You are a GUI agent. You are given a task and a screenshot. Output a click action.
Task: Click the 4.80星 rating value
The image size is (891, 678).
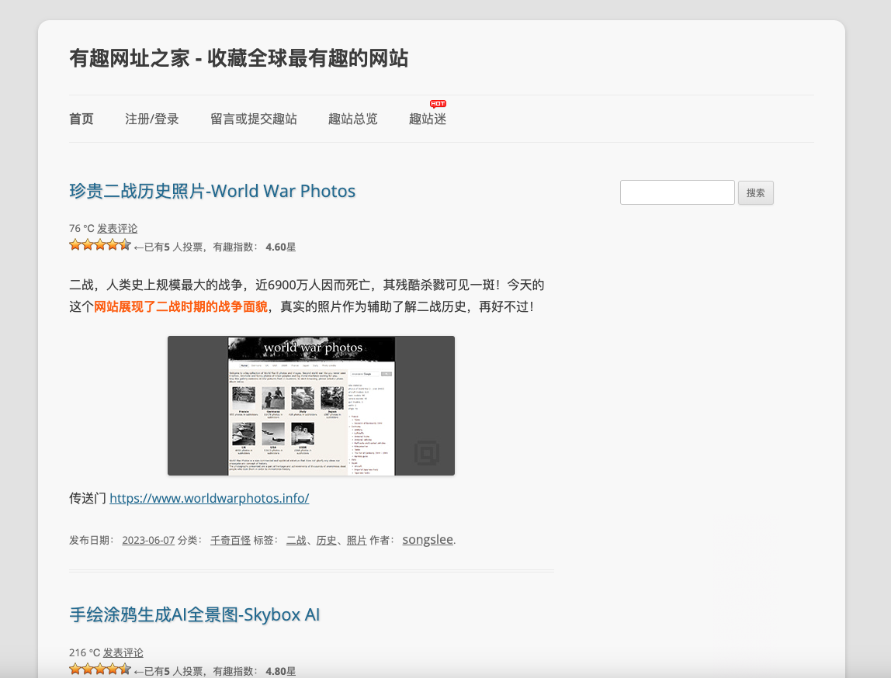[281, 671]
